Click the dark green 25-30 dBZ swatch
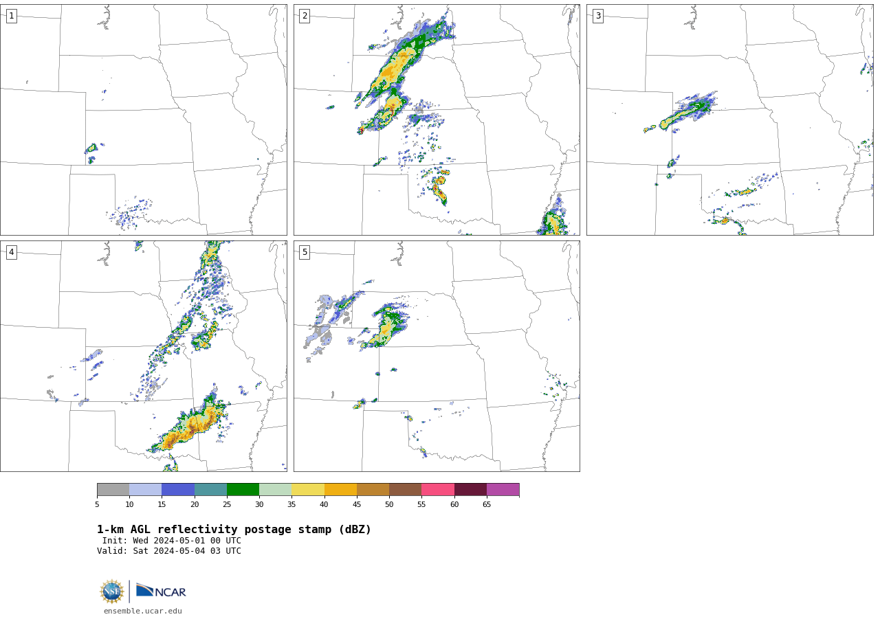 coord(243,489)
